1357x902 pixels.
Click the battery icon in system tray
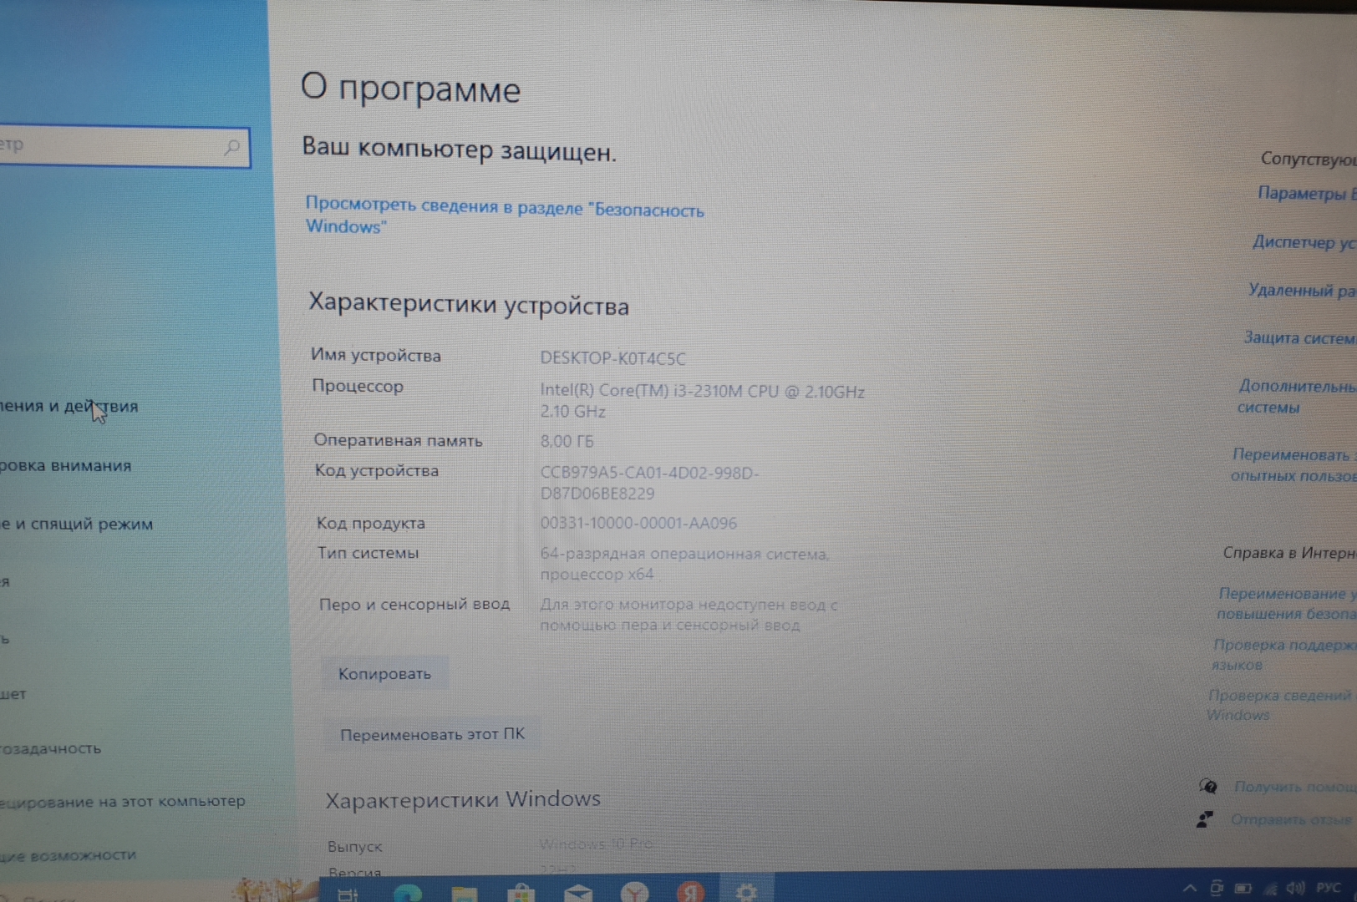pyautogui.click(x=1243, y=888)
